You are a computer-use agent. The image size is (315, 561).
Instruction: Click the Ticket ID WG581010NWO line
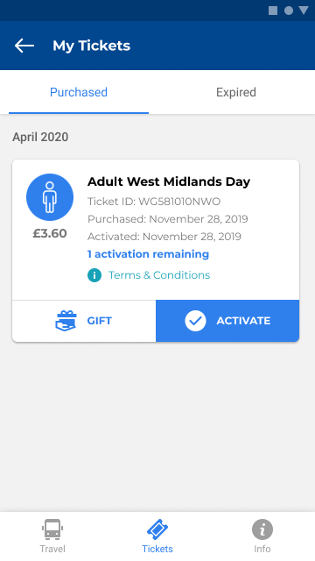click(154, 202)
